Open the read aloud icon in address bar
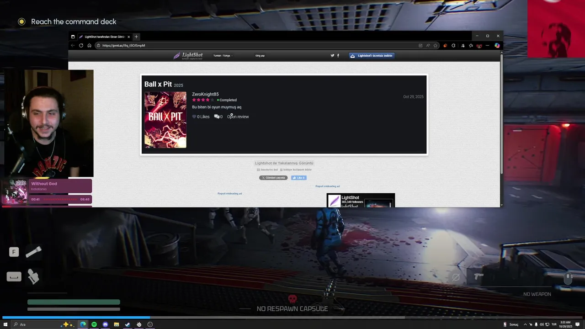 (x=428, y=46)
